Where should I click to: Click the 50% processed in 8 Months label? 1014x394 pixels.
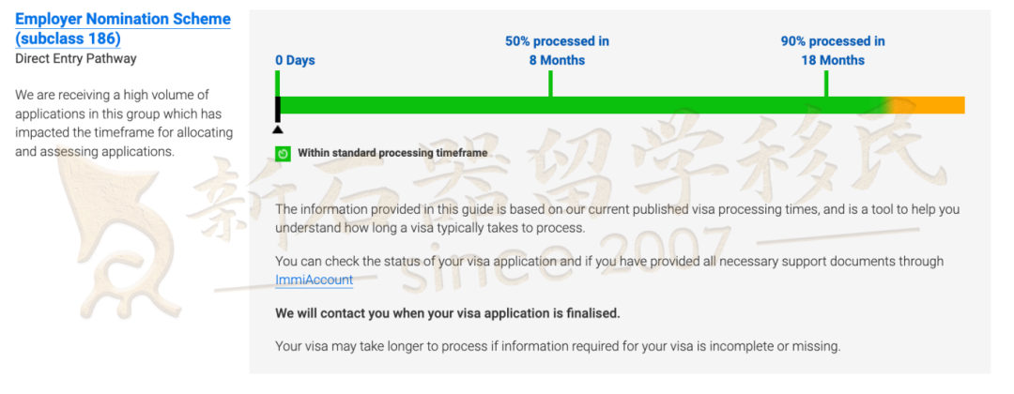(557, 51)
